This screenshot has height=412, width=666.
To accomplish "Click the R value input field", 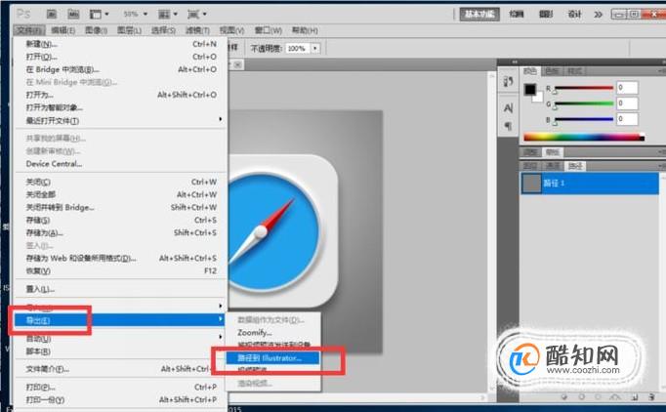I will coord(627,88).
